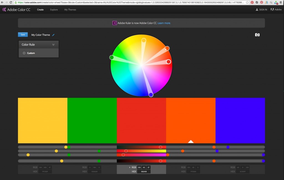Open the Create tab

[40, 10]
